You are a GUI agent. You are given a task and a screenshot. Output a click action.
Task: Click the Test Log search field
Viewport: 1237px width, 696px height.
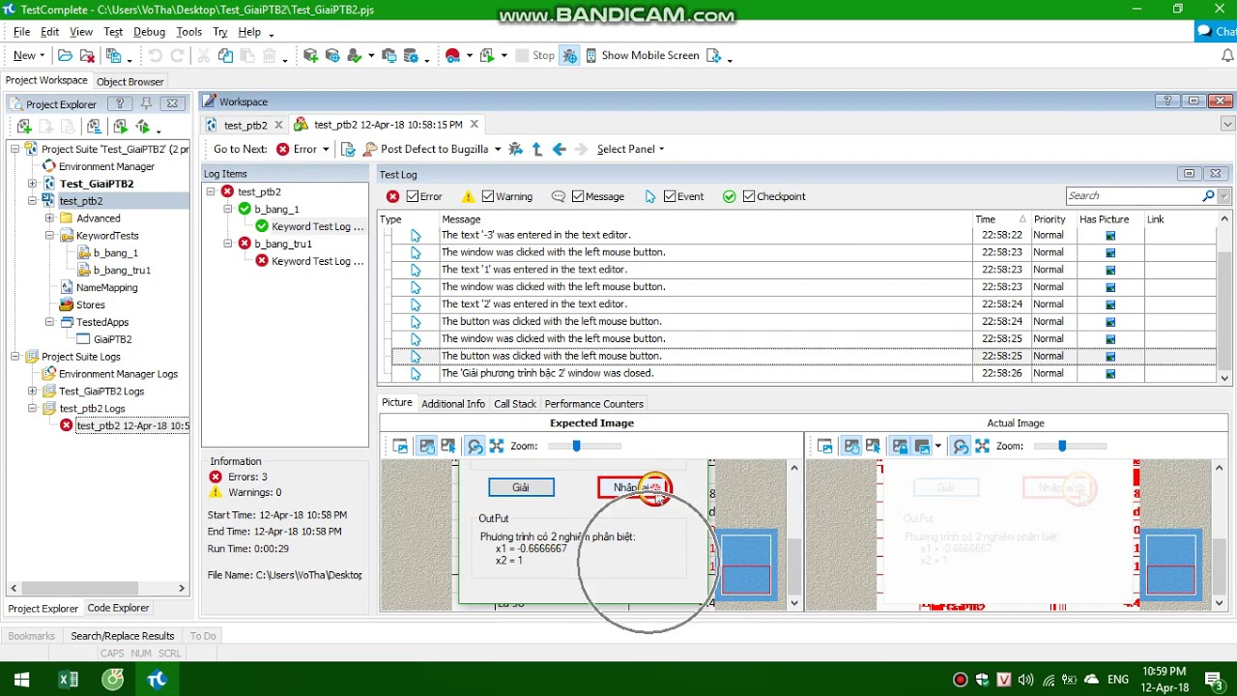pos(1133,196)
